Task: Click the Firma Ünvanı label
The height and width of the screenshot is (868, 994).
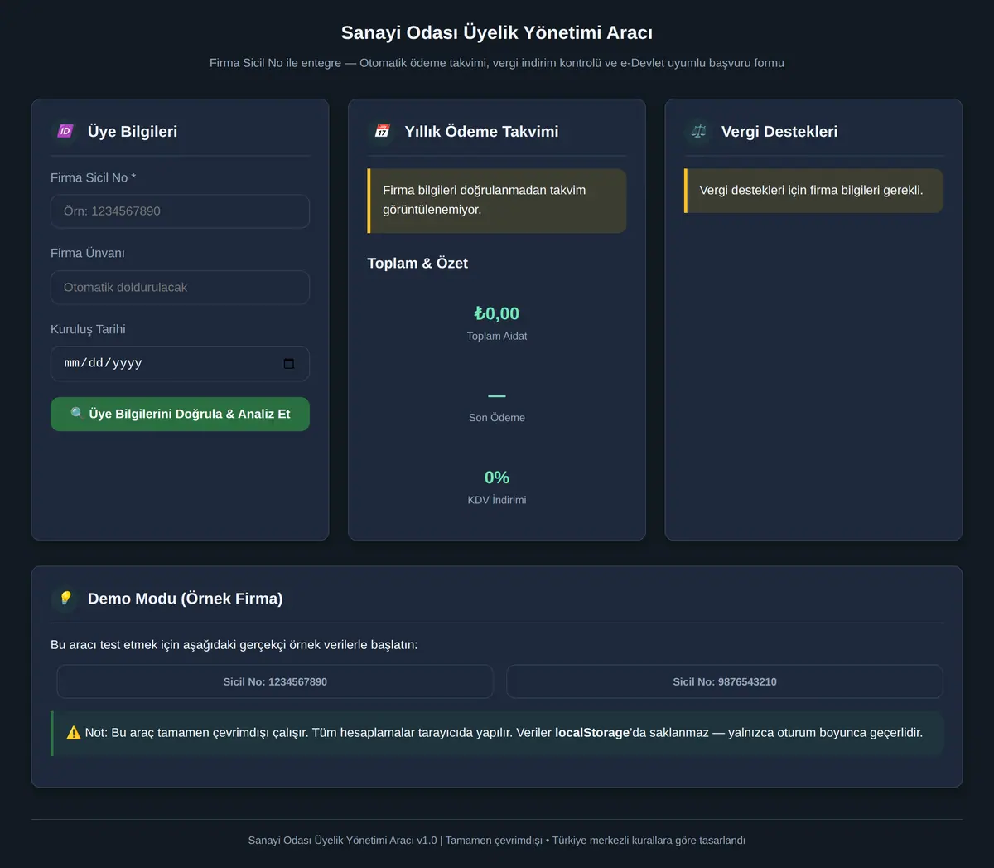Action: tap(88, 253)
